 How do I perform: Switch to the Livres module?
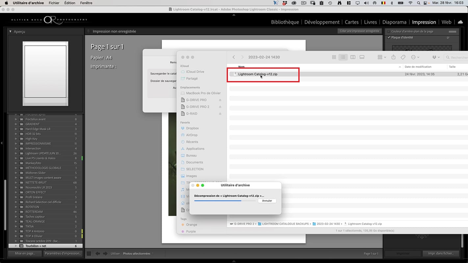(371, 22)
